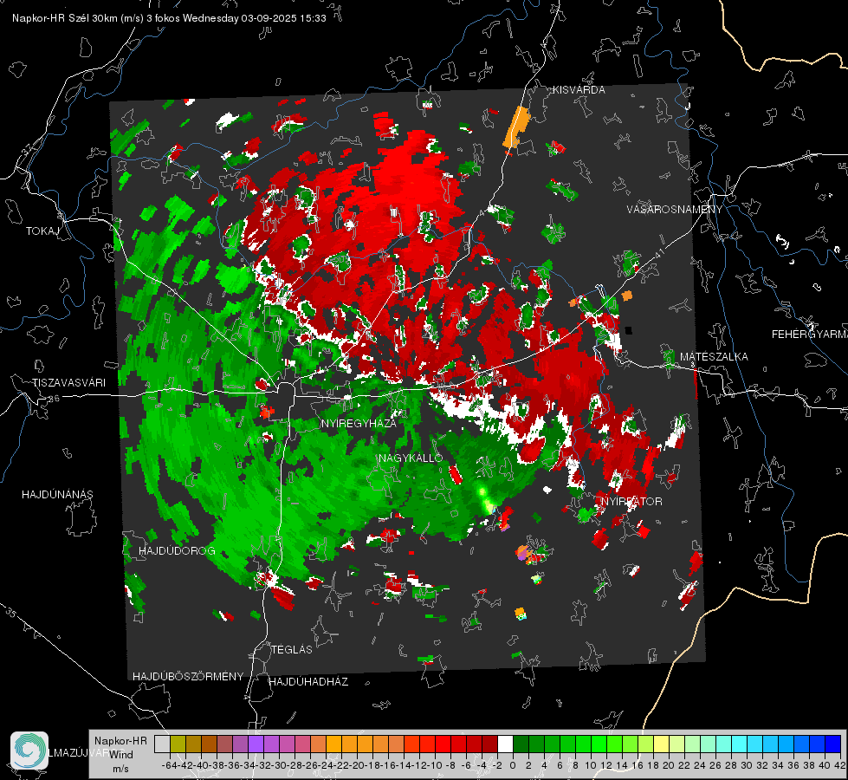This screenshot has width=848, height=780.
Task: Click the radar title timestamp text
Action: pos(169,18)
